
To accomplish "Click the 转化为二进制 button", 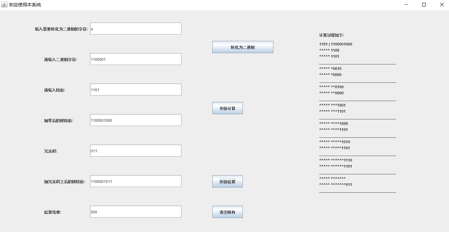I will [x=243, y=47].
